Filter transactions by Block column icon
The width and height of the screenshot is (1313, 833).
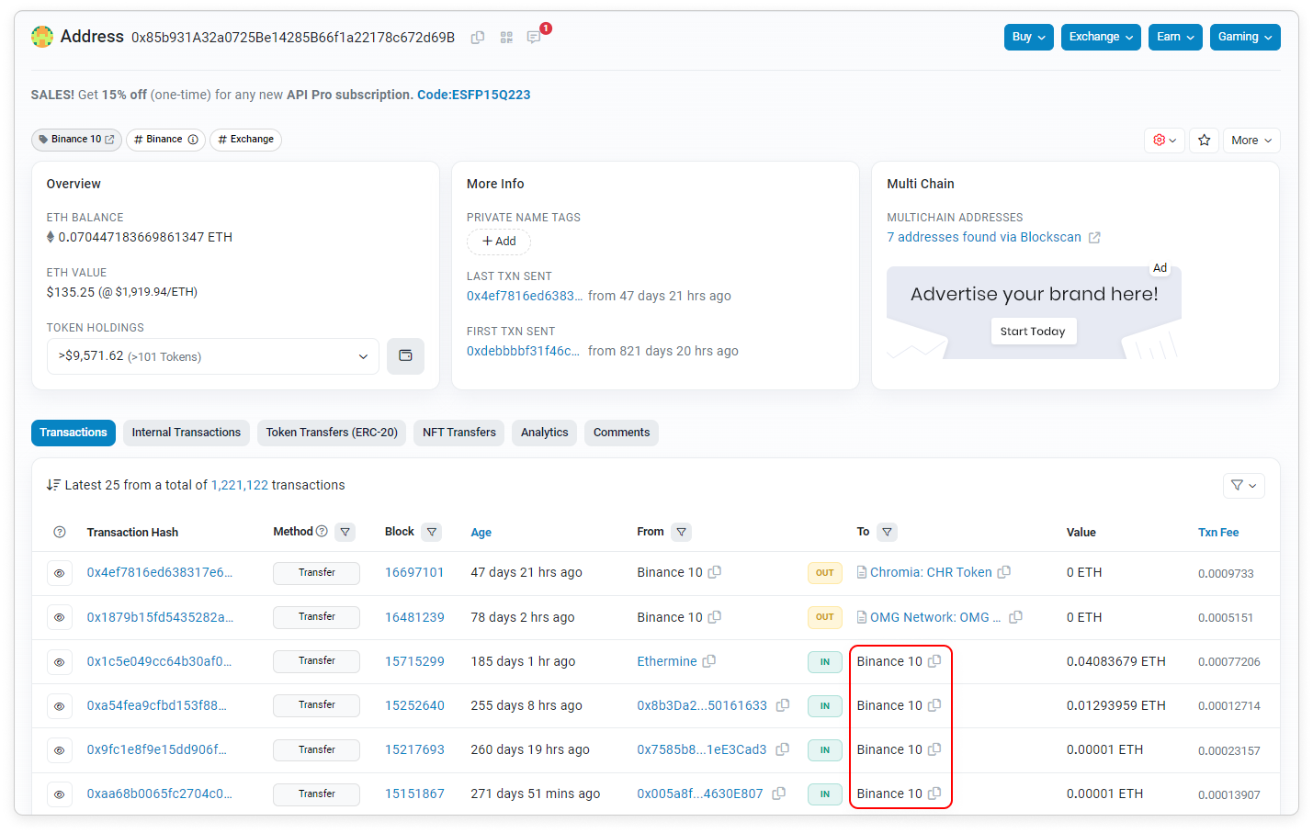pos(432,532)
